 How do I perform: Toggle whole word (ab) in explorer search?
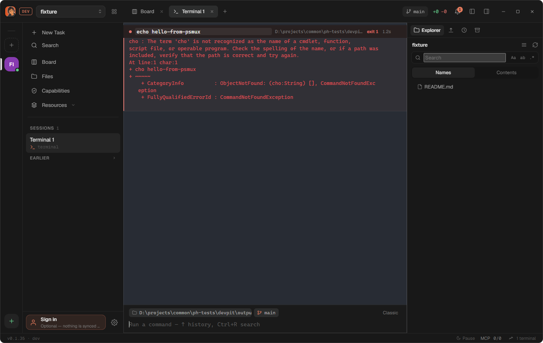[x=523, y=58]
